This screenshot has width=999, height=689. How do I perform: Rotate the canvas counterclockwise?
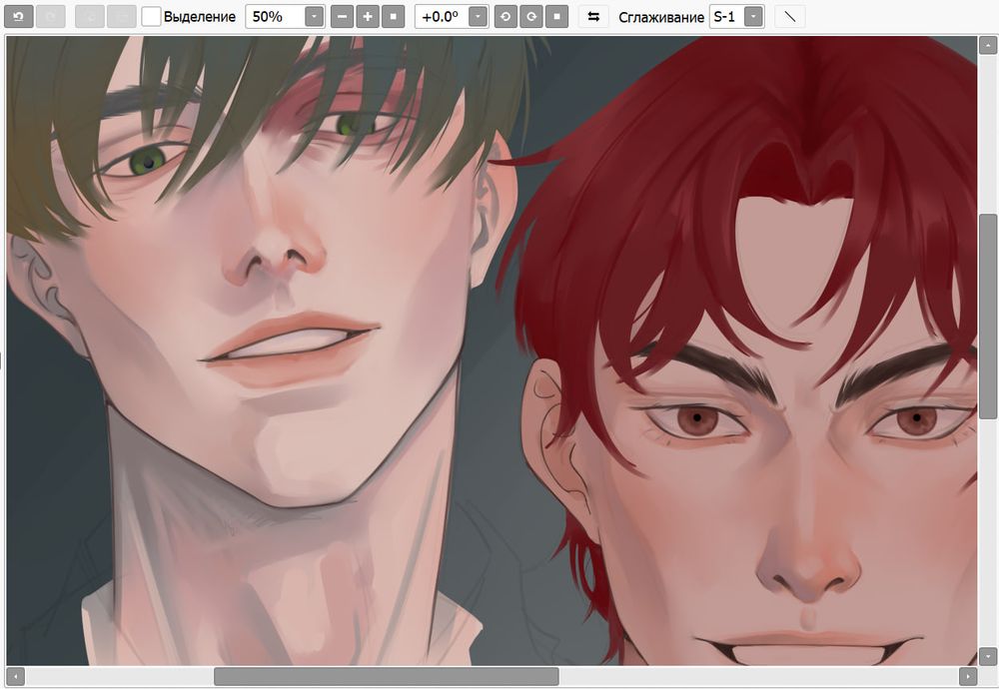pyautogui.click(x=505, y=17)
